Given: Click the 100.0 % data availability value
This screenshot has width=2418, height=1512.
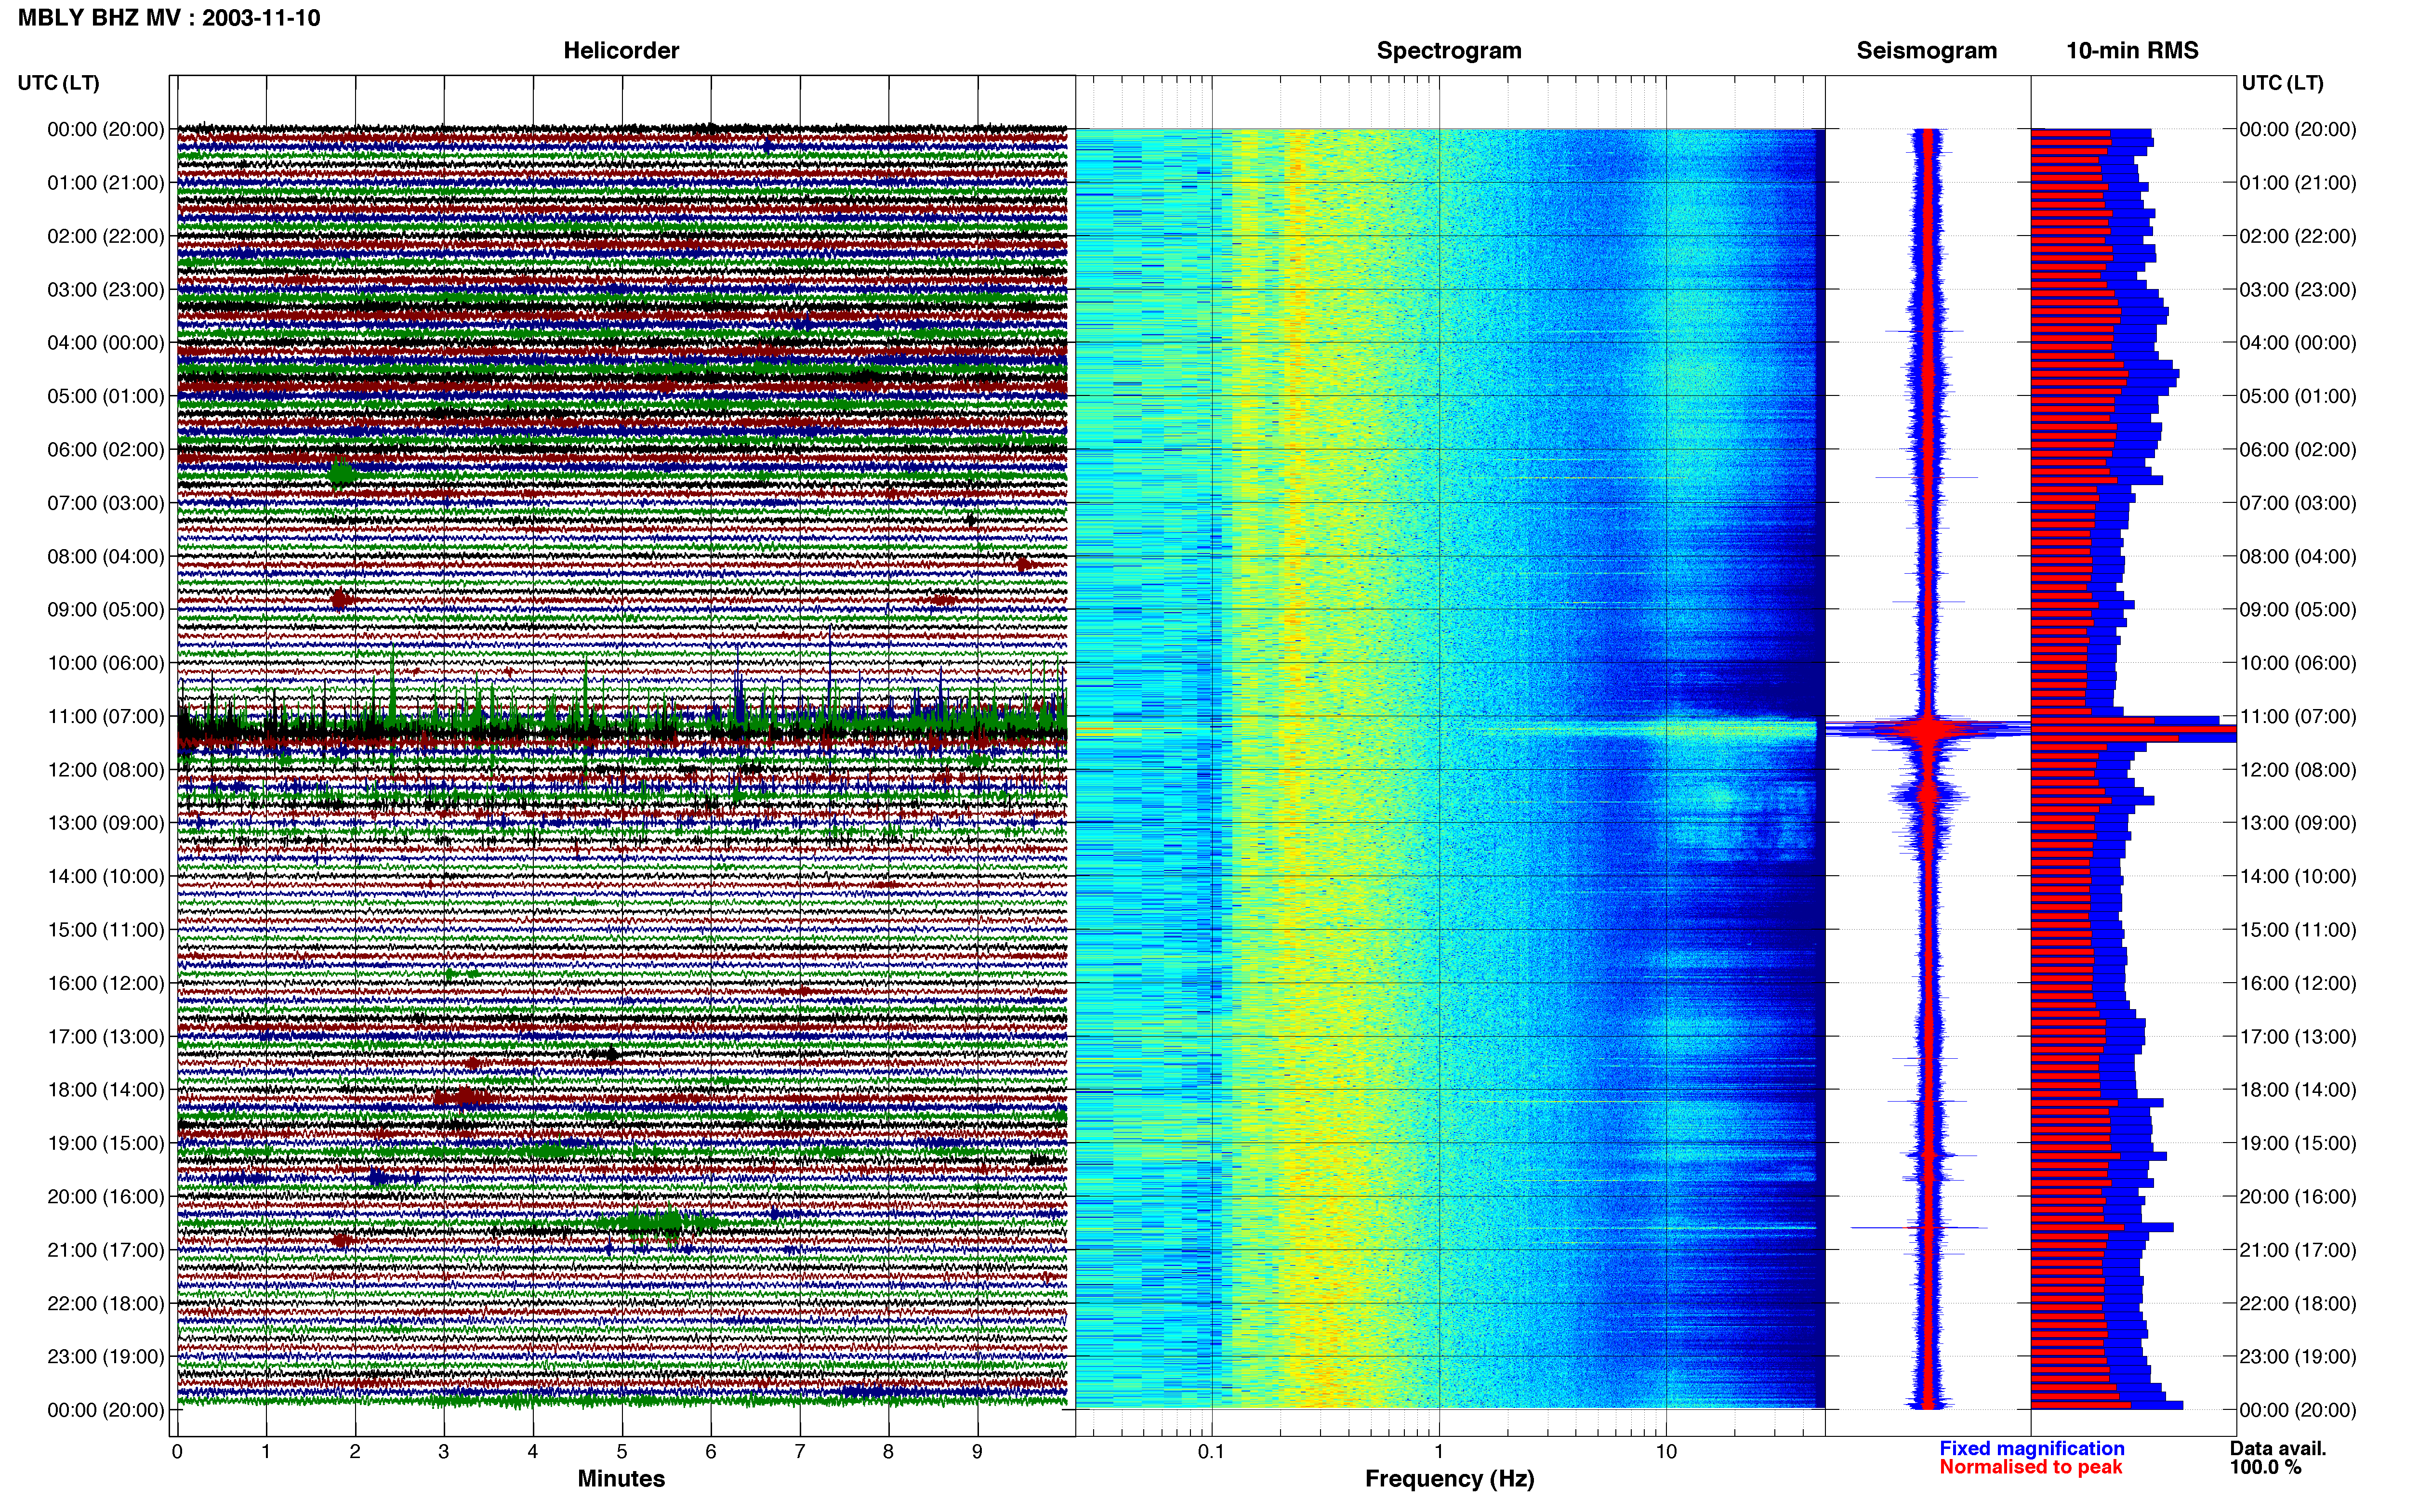Looking at the screenshot, I should click(2265, 1468).
